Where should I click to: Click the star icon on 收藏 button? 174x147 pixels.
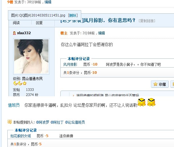point(155,84)
